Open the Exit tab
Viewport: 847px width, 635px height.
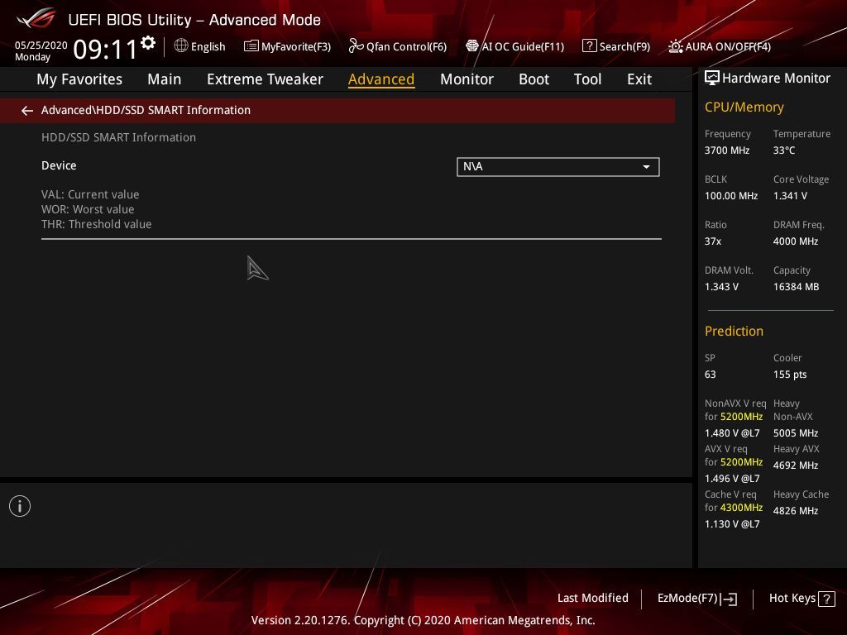click(x=639, y=79)
